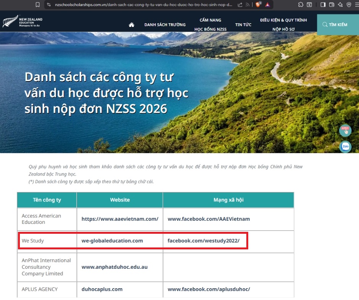The width and height of the screenshot is (359, 300).
Task: Open www.facebook.com/aplusduhoc/ link
Action: pyautogui.click(x=209, y=289)
